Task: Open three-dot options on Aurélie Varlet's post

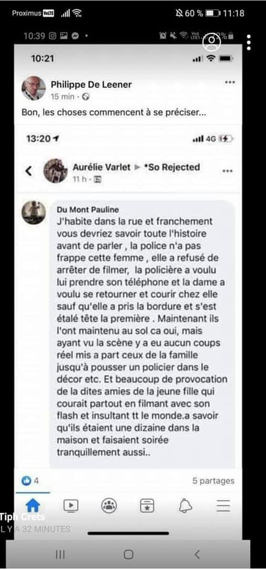Action: click(x=227, y=171)
